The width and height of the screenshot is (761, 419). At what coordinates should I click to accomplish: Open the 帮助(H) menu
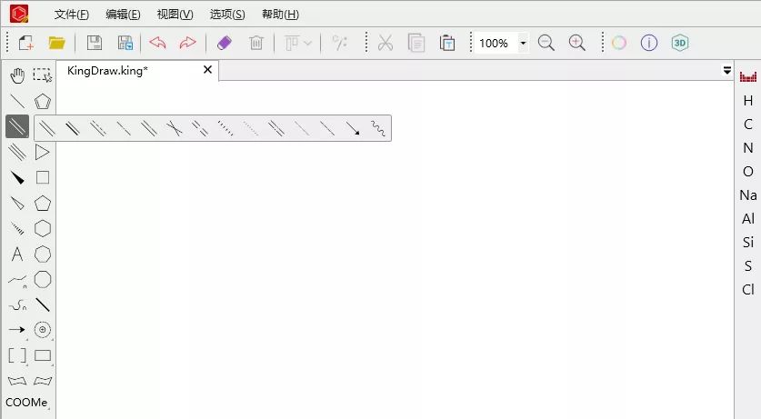[281, 15]
